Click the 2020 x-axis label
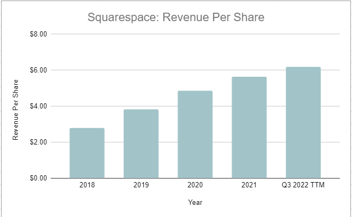Screen dimensions: 352x217 click(195, 185)
